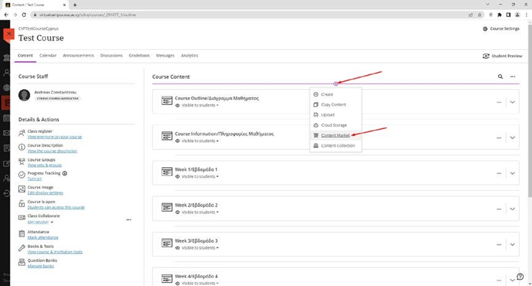The width and height of the screenshot is (532, 286).
Task: Click the red close X button
Action: (x=8, y=34)
